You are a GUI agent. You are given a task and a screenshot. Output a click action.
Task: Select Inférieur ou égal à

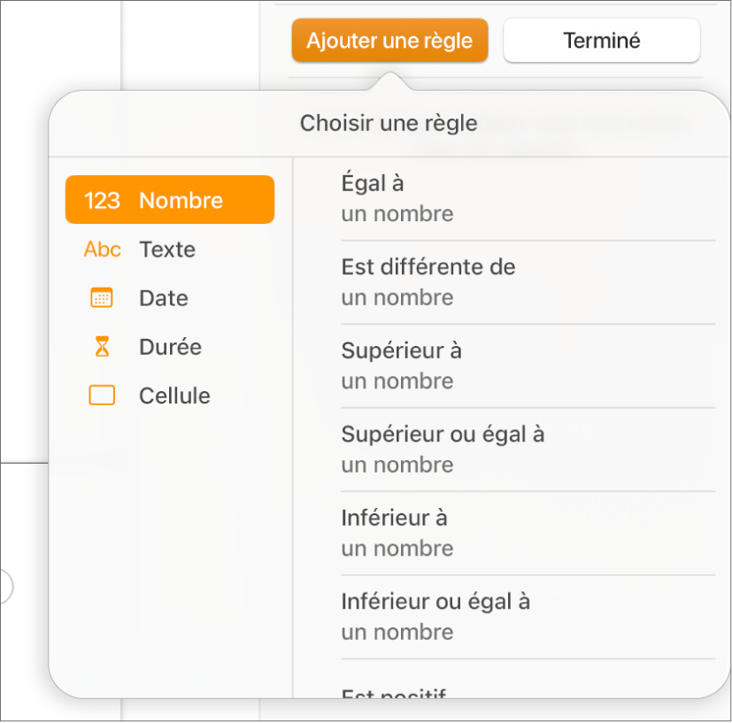click(435, 601)
